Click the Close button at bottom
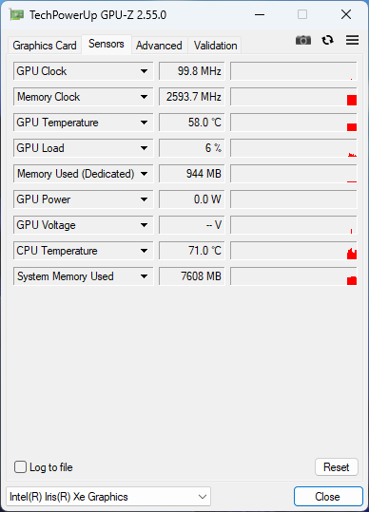The height and width of the screenshot is (512, 369). (328, 497)
